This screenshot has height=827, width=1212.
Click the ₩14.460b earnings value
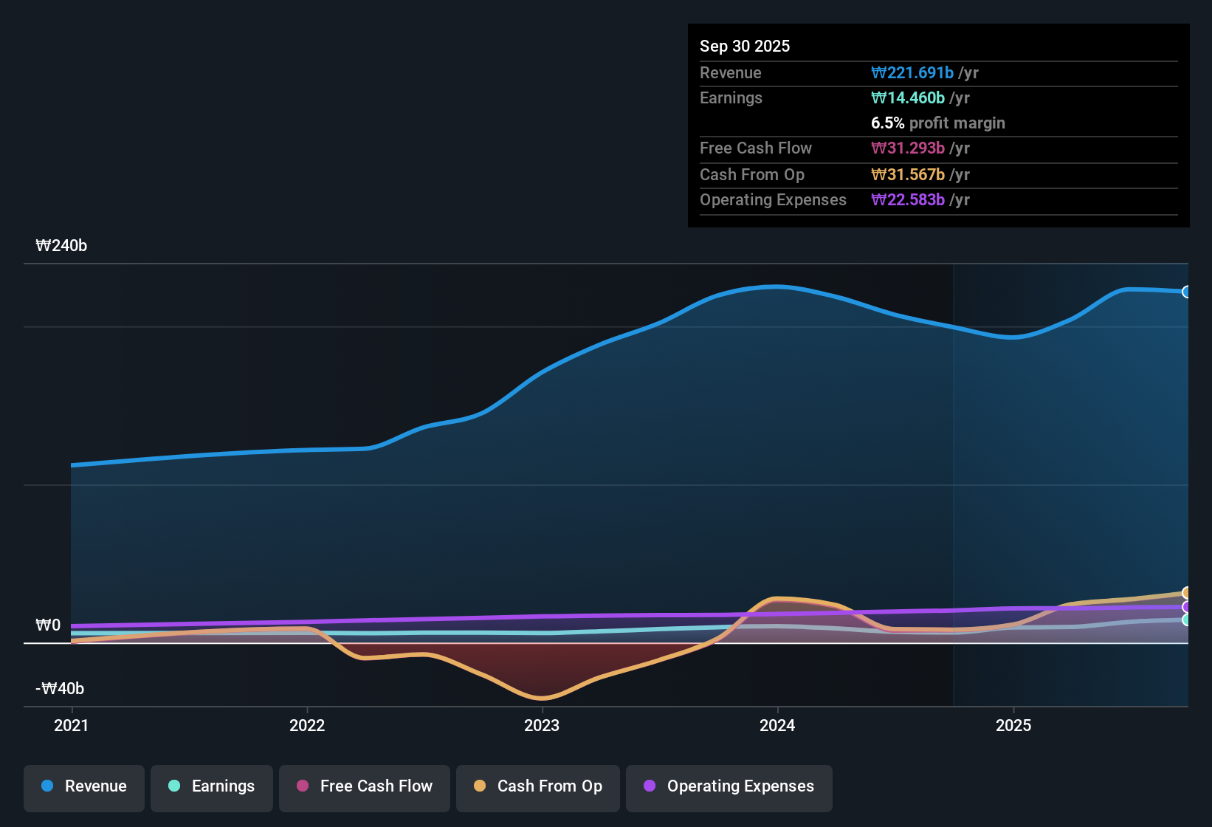coord(908,97)
